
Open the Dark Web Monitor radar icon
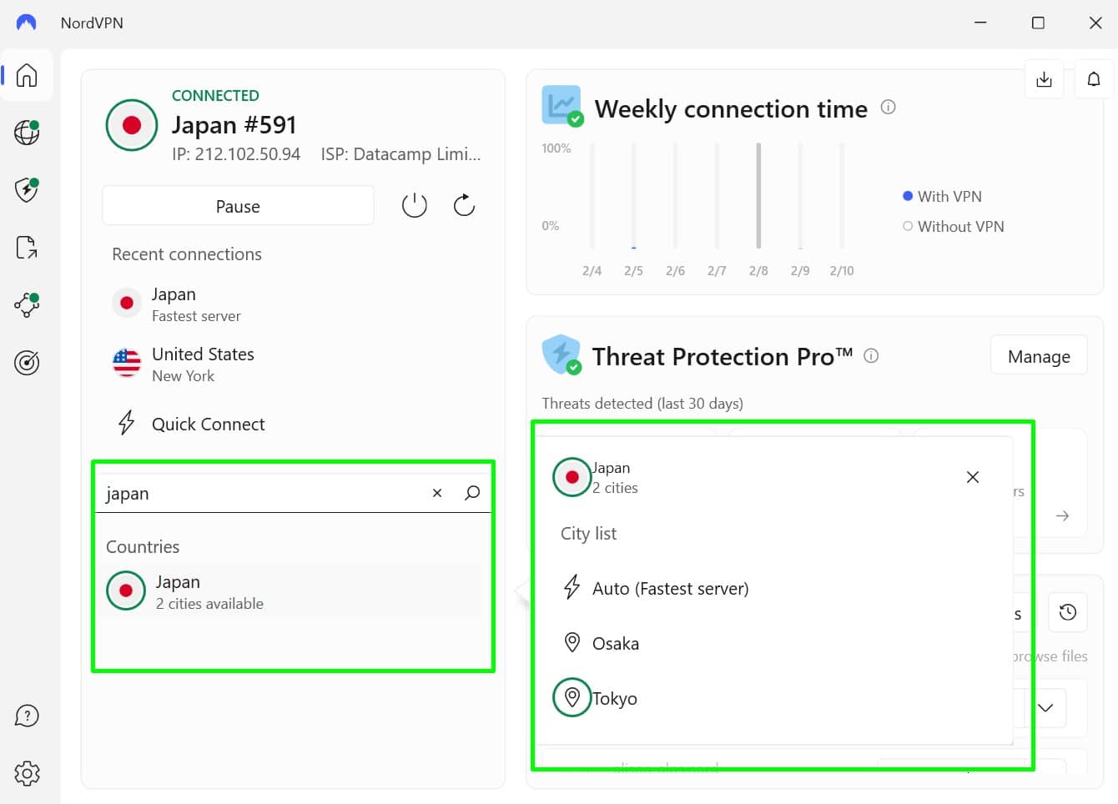(27, 363)
